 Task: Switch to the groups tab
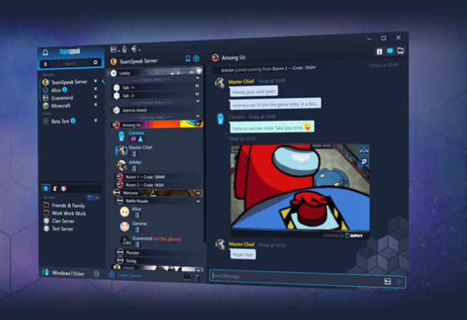pyautogui.click(x=63, y=188)
